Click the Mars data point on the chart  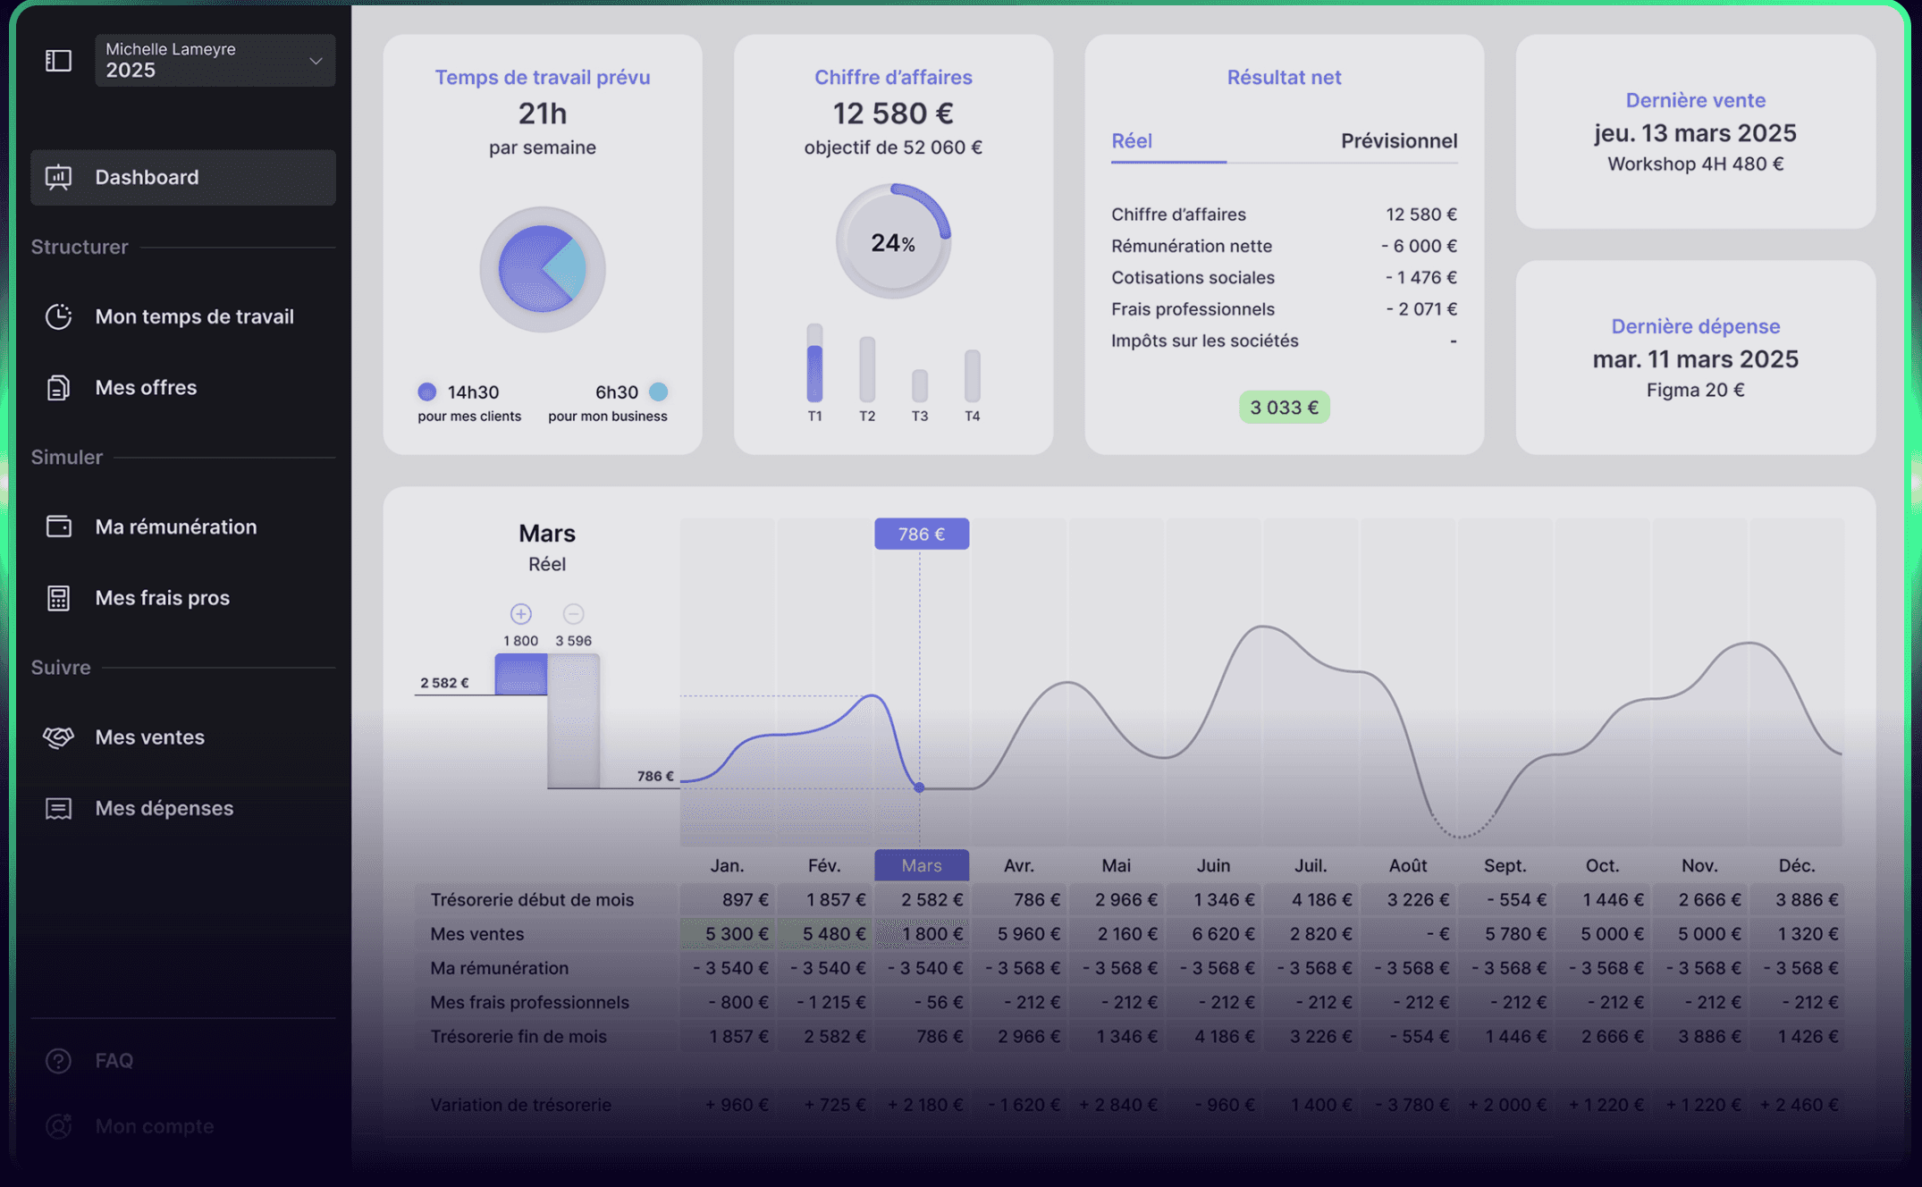[x=919, y=787]
